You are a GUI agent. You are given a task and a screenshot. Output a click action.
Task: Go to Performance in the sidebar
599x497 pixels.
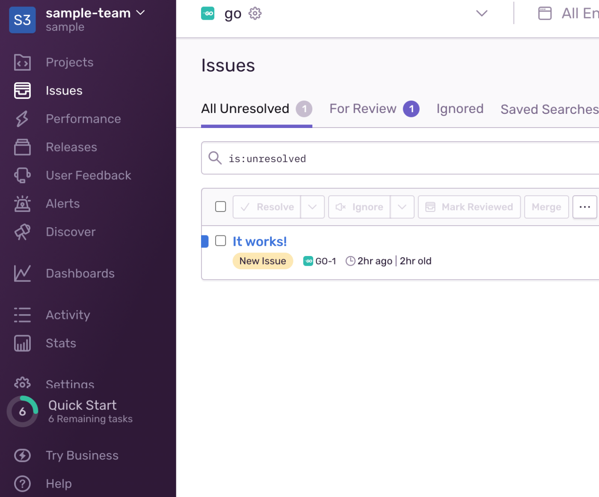(x=83, y=119)
